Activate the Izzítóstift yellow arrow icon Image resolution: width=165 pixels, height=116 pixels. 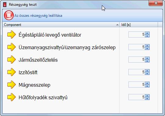pyautogui.click(x=12, y=72)
